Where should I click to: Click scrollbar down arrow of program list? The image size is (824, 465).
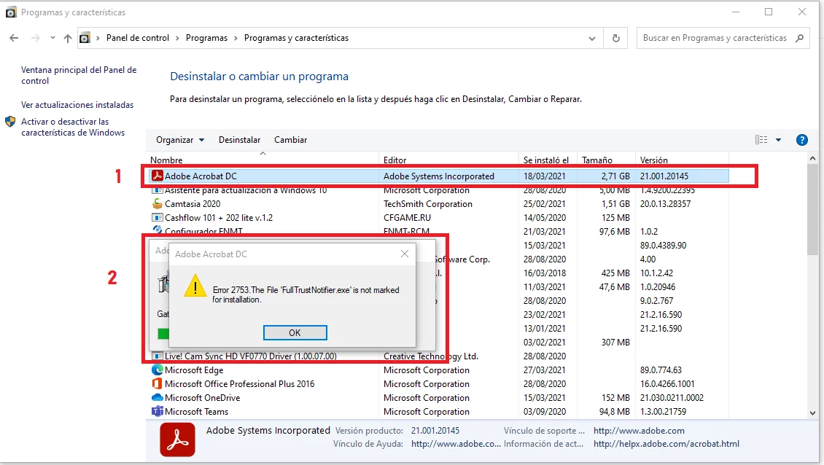pyautogui.click(x=812, y=413)
